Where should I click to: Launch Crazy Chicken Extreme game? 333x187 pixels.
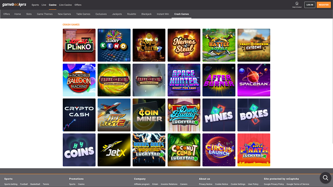click(254, 45)
